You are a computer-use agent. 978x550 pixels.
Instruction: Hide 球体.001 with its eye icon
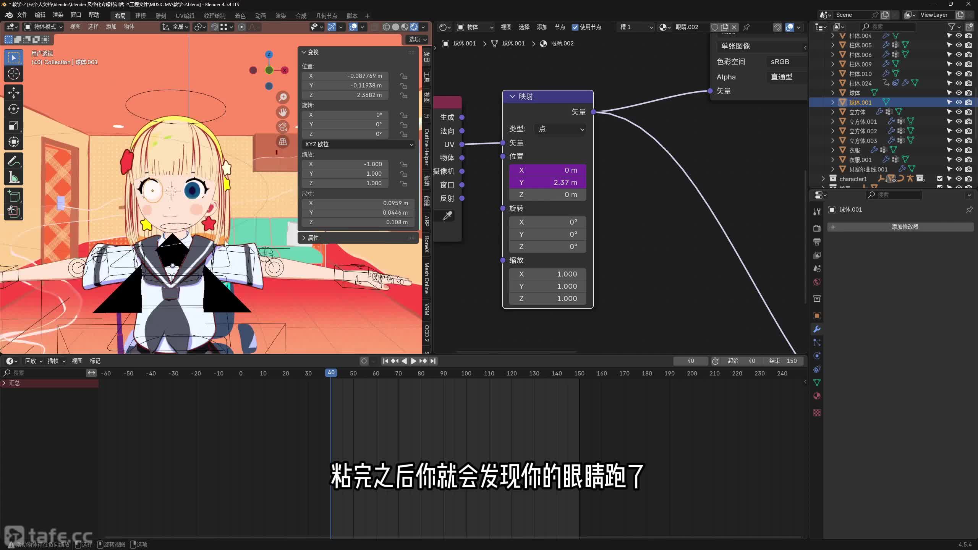pyautogui.click(x=959, y=102)
